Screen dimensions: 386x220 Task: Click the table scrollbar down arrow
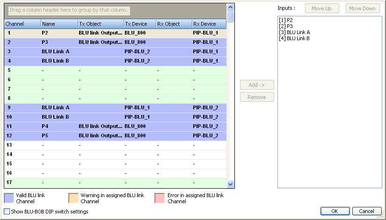coord(230,184)
